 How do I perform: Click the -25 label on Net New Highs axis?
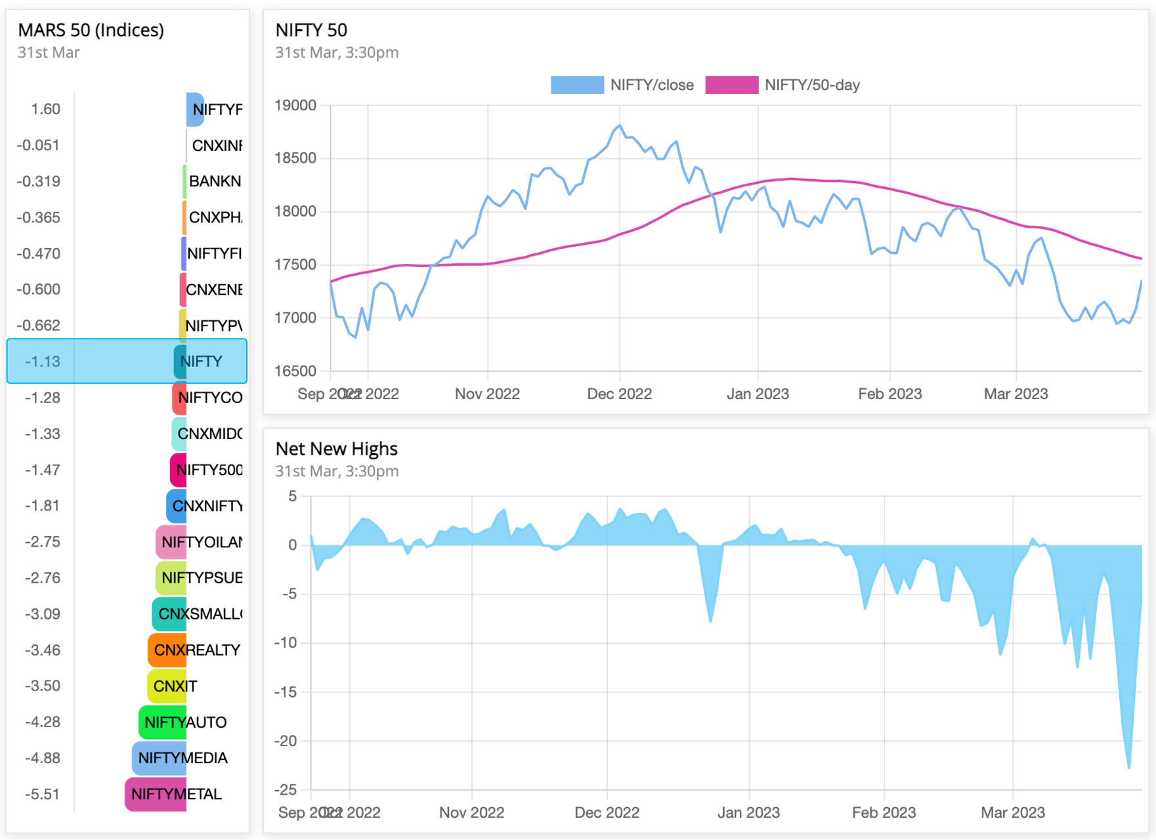[286, 789]
